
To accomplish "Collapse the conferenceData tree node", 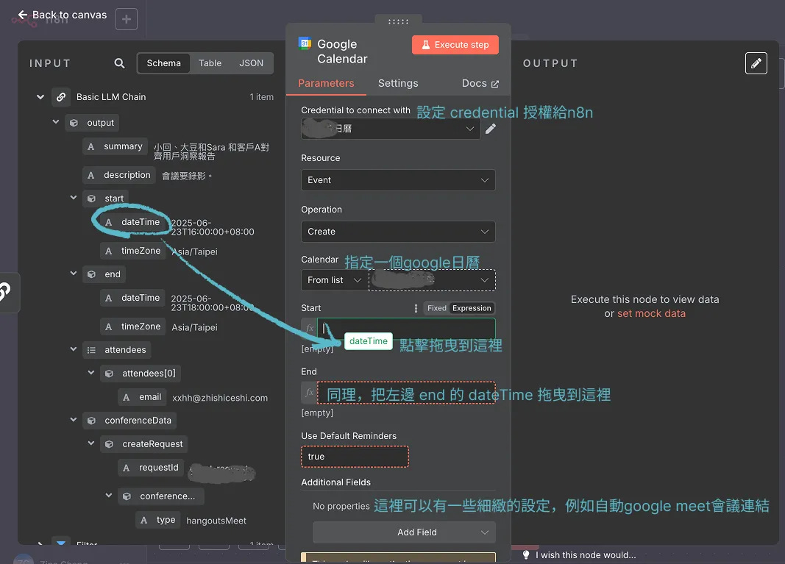I will click(x=74, y=420).
